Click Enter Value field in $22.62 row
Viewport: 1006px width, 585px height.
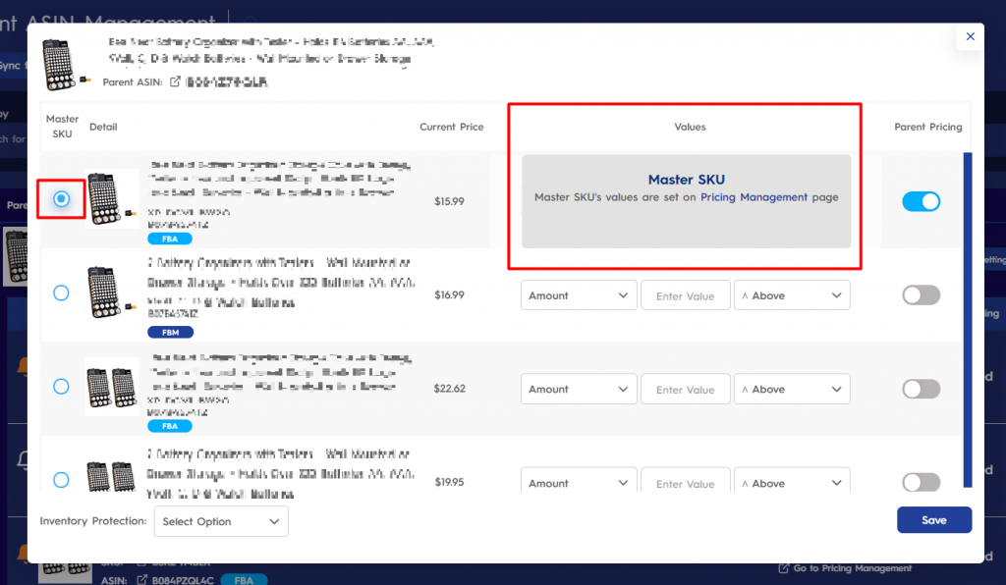(x=685, y=389)
